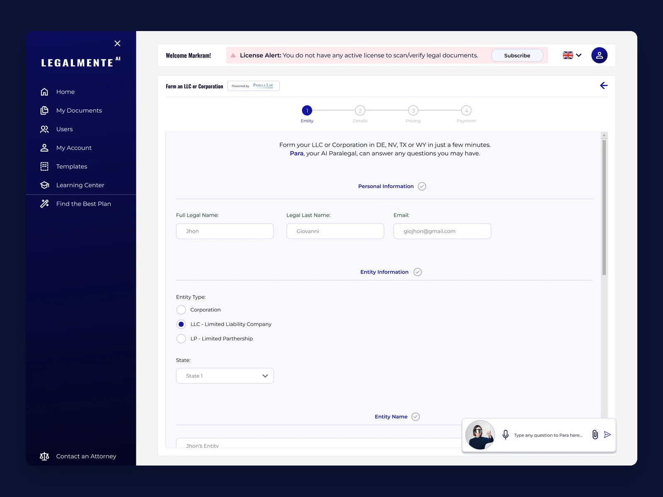Expand the language dropdown chevron
Image resolution: width=663 pixels, height=497 pixels.
pos(579,55)
